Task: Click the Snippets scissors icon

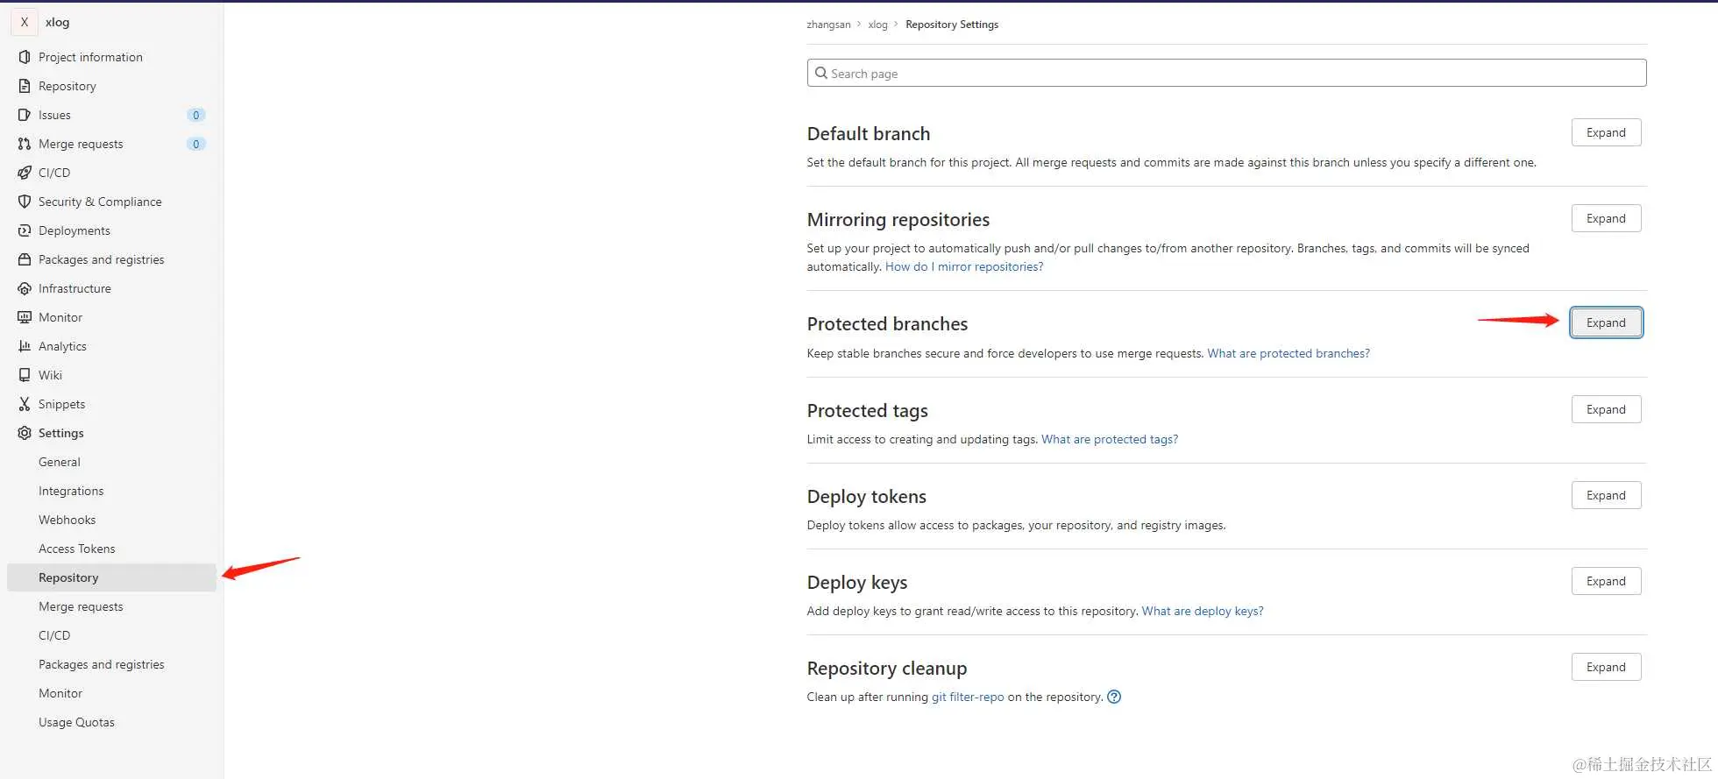Action: point(25,404)
